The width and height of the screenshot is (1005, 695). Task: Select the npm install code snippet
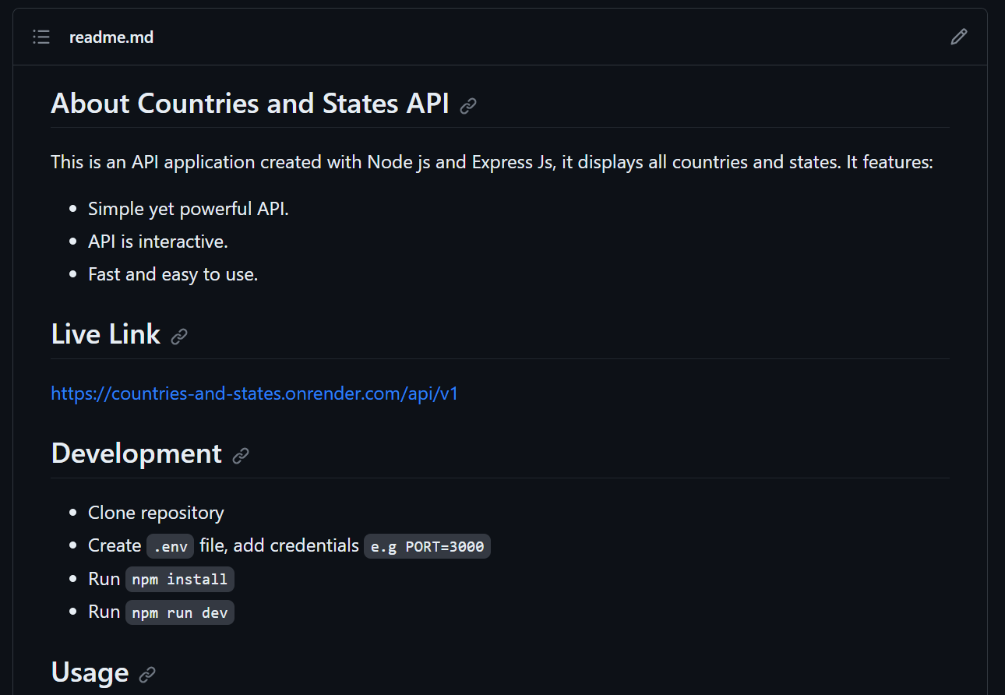click(180, 578)
